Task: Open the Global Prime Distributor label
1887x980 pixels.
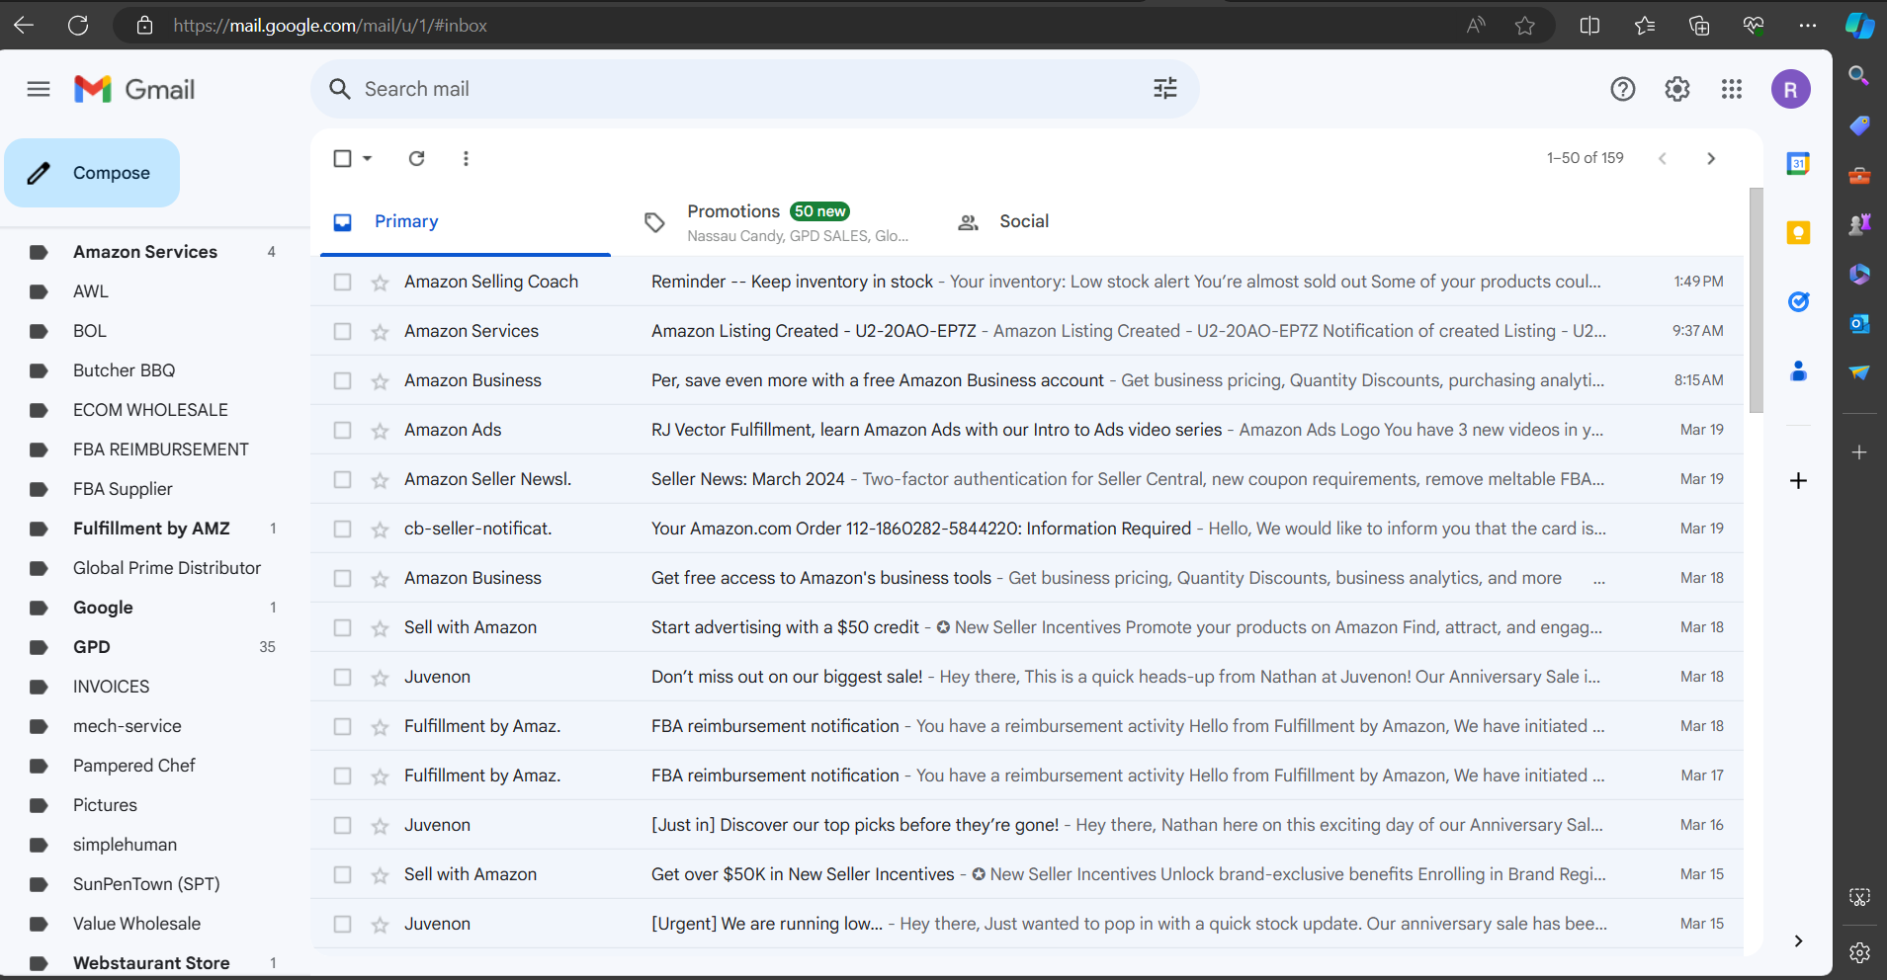Action: pos(167,568)
